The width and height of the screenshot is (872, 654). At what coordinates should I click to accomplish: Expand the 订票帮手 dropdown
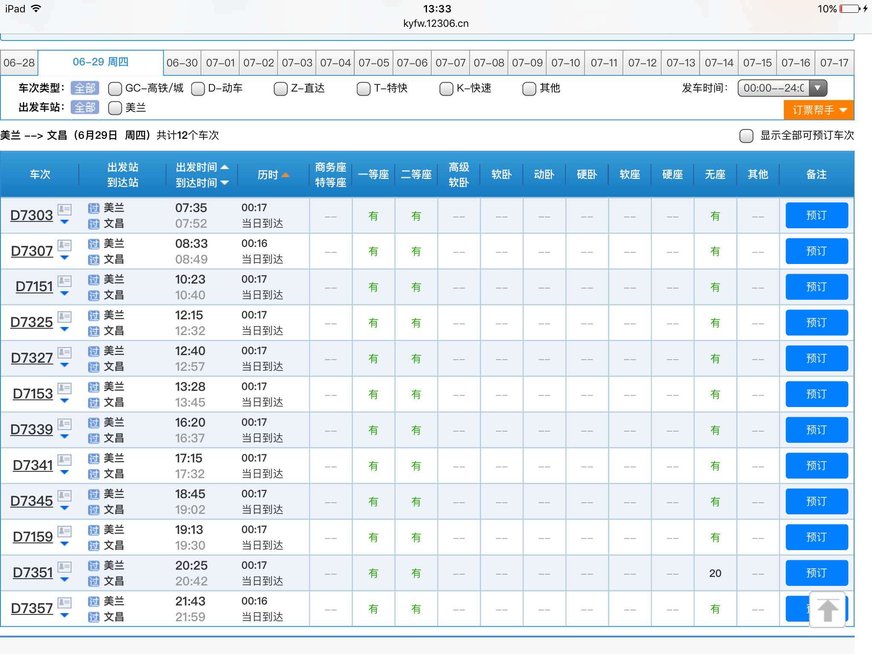coord(819,110)
